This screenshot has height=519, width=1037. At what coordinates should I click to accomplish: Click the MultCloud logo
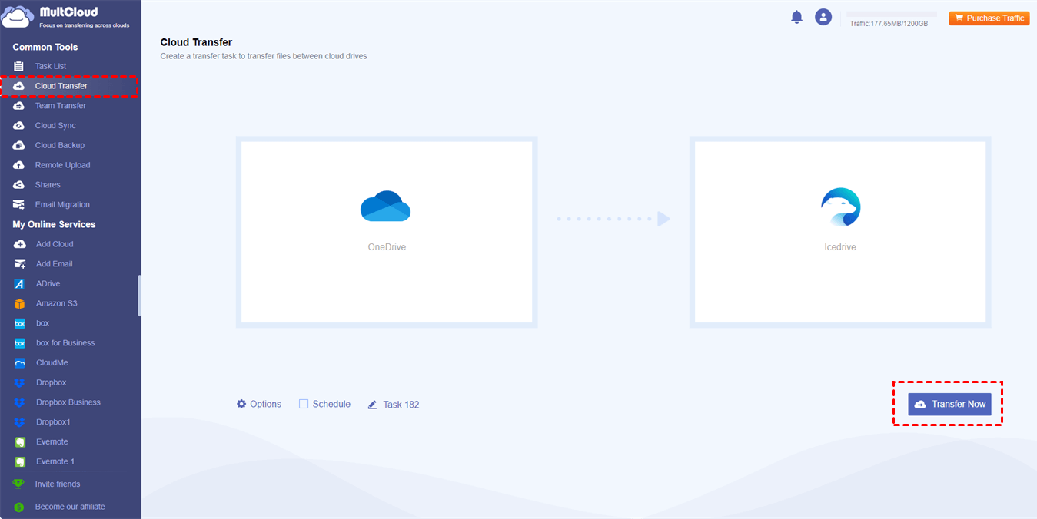(66, 17)
